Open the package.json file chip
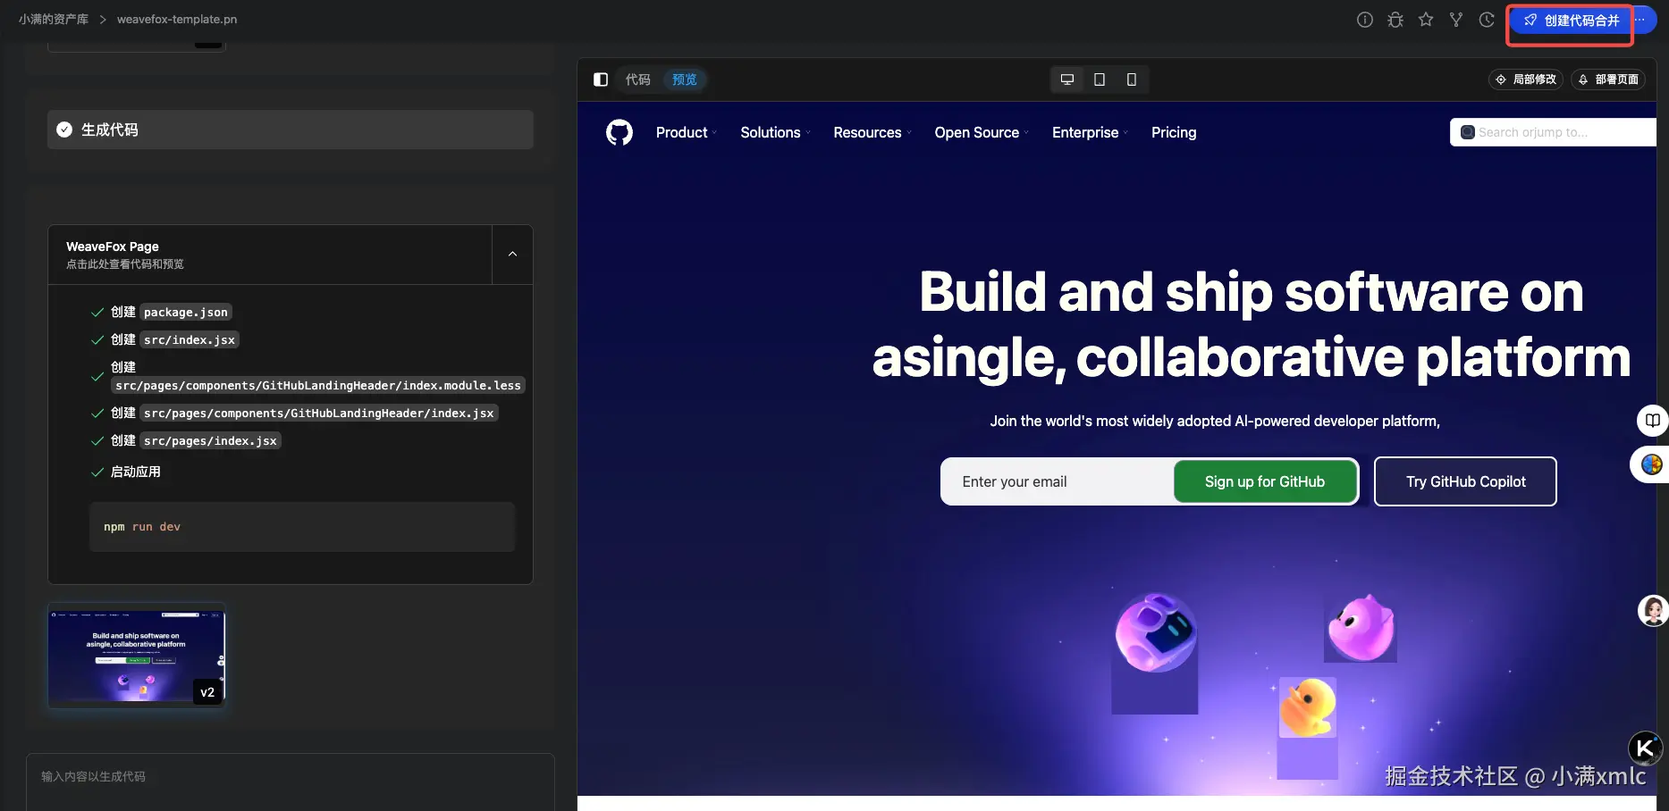The image size is (1669, 811). [186, 312]
